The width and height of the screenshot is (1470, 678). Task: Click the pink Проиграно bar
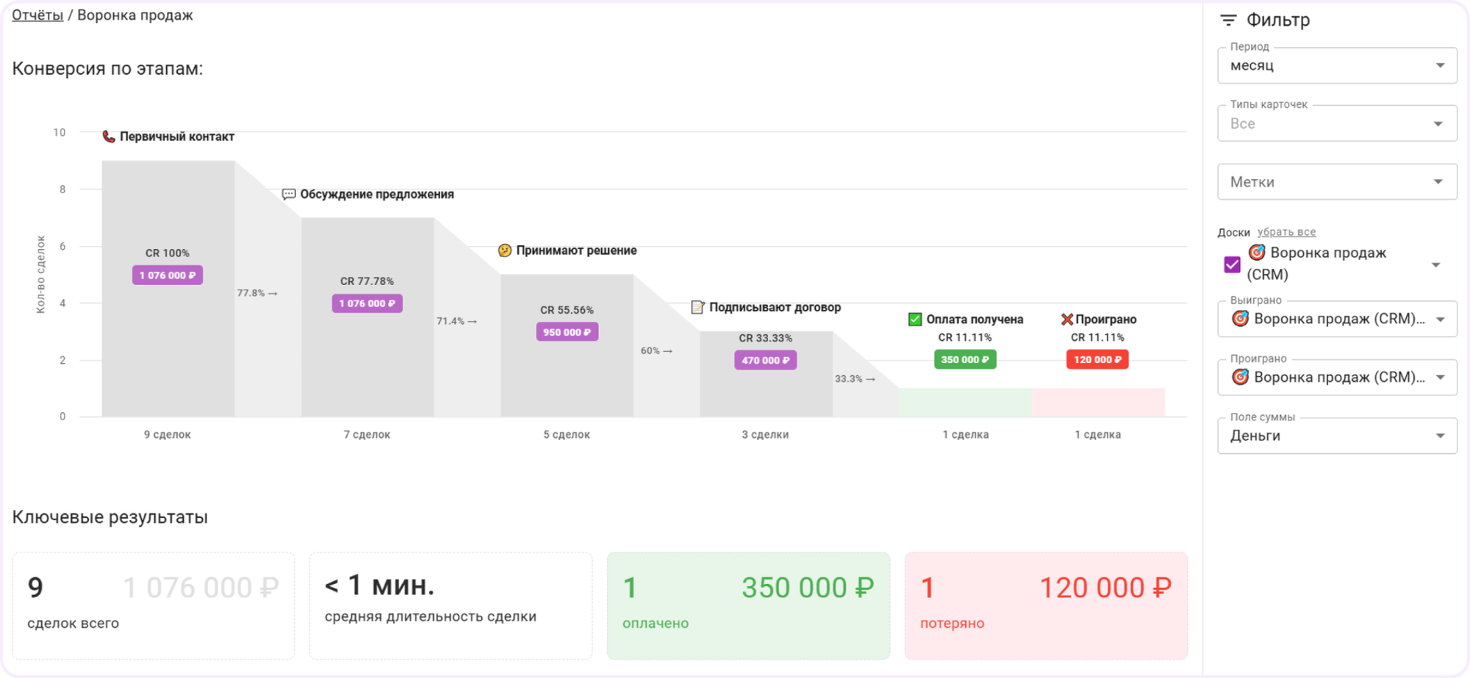pyautogui.click(x=1098, y=403)
